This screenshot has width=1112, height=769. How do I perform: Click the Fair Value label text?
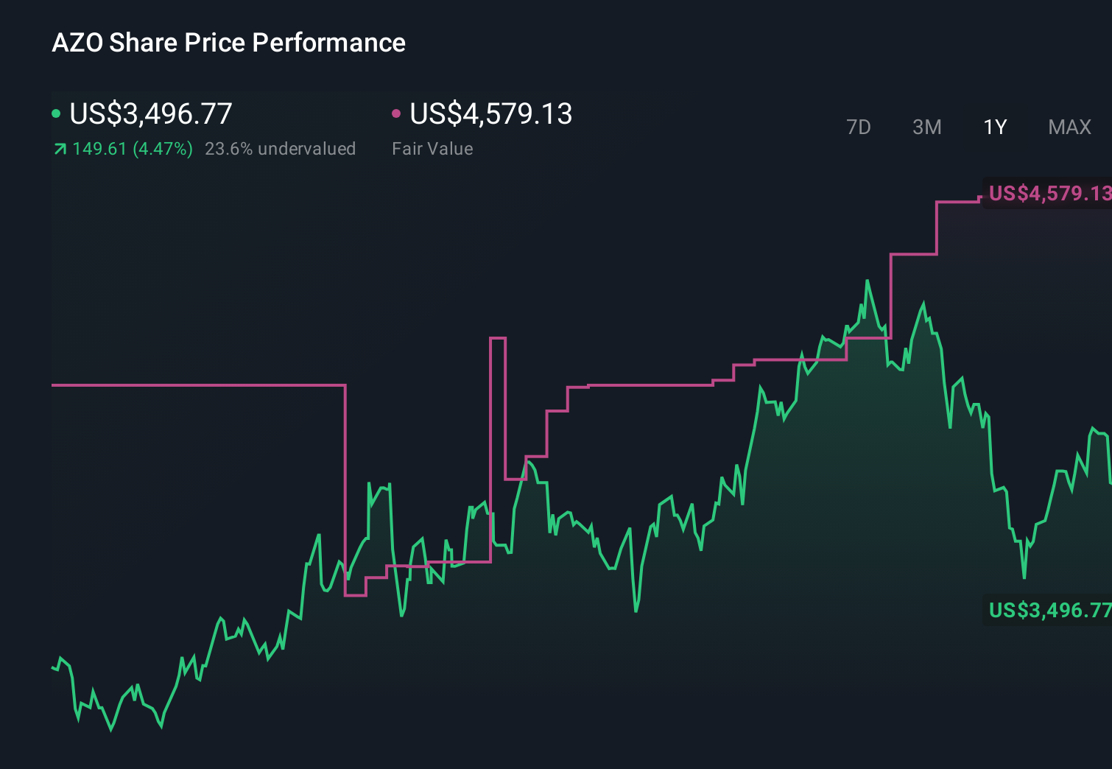tap(432, 149)
